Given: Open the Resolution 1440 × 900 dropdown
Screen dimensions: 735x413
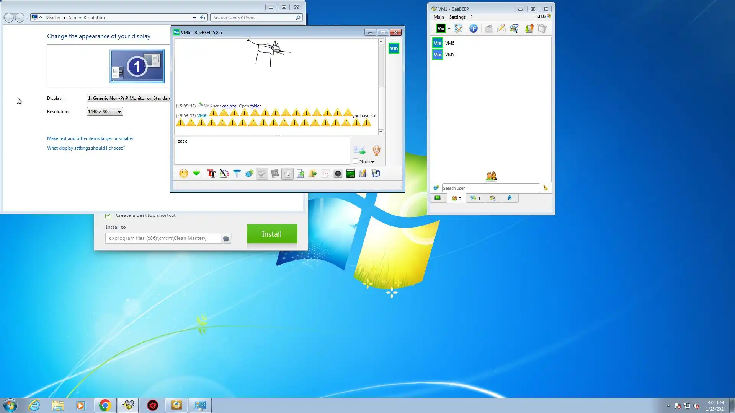Looking at the screenshot, I should coord(105,112).
